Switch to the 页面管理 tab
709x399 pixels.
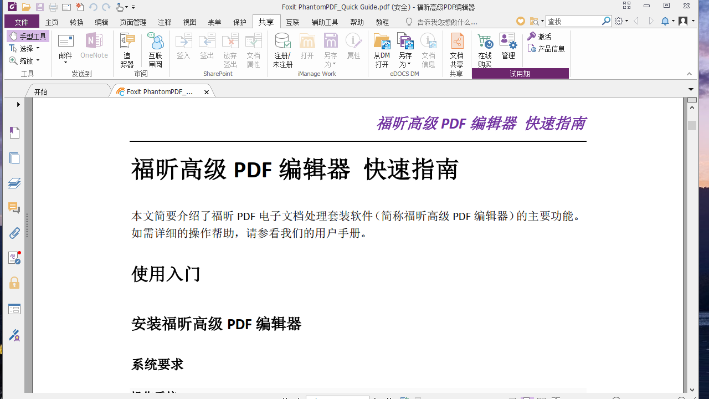click(x=133, y=22)
